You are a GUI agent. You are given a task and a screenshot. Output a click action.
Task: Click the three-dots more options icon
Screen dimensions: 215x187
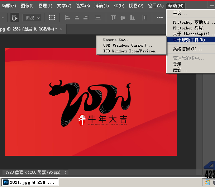click(x=160, y=18)
